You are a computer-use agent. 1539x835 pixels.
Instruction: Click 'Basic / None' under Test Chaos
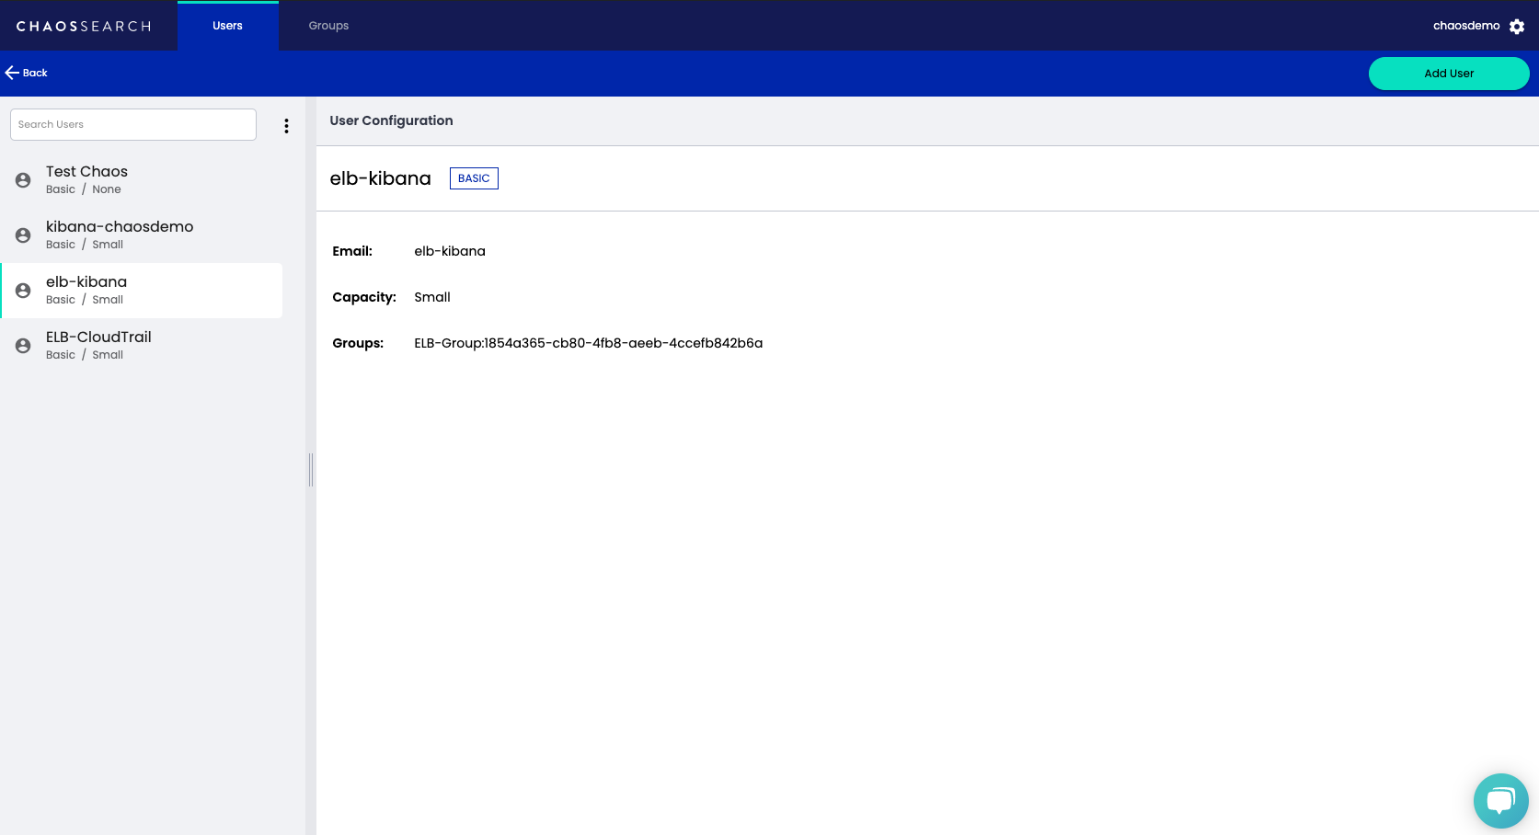point(84,189)
